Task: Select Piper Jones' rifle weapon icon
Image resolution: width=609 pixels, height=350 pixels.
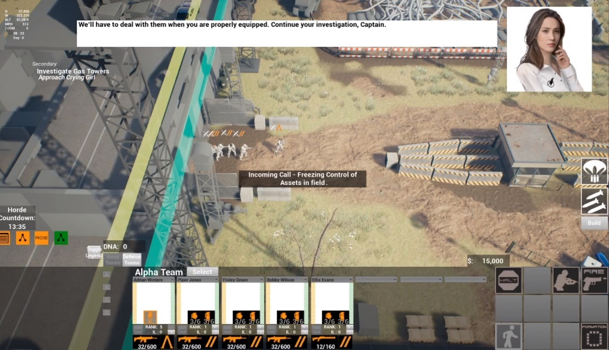Action: point(190,342)
